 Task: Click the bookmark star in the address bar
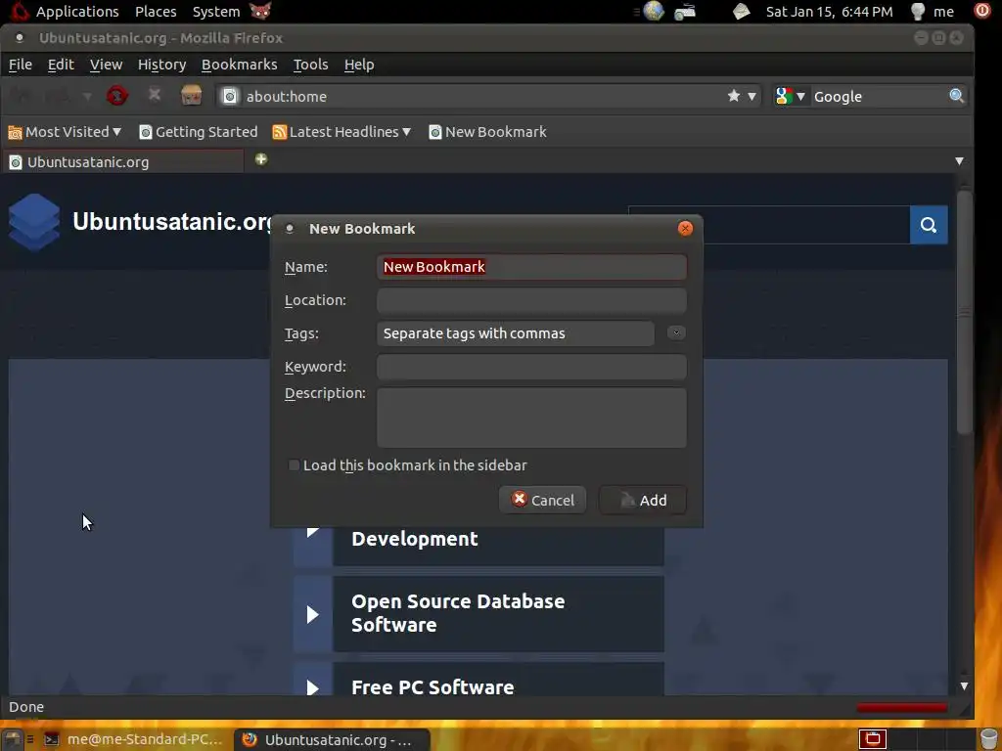point(734,96)
